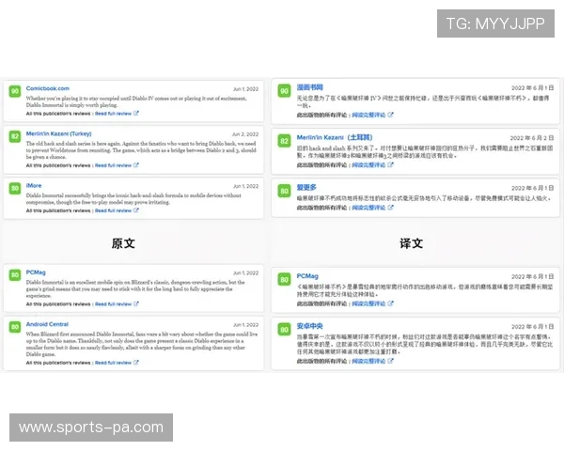
Task: Click Read full review under Comicbook.com
Action: point(113,114)
